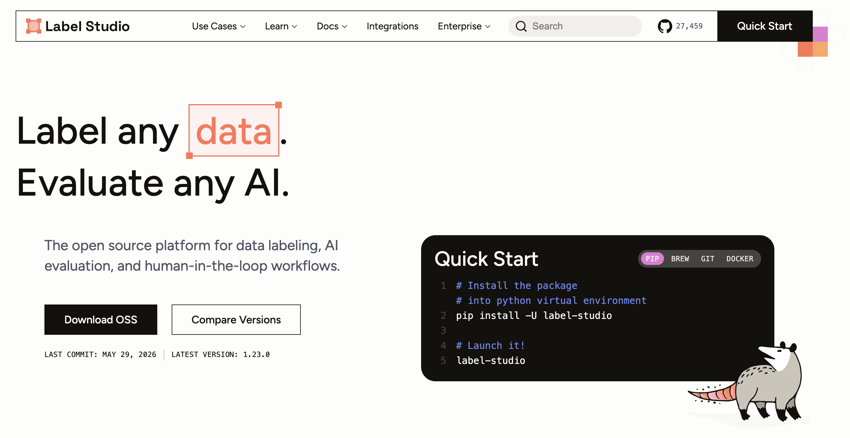Switch to the GIT tab
The image size is (850, 438).
coord(707,259)
